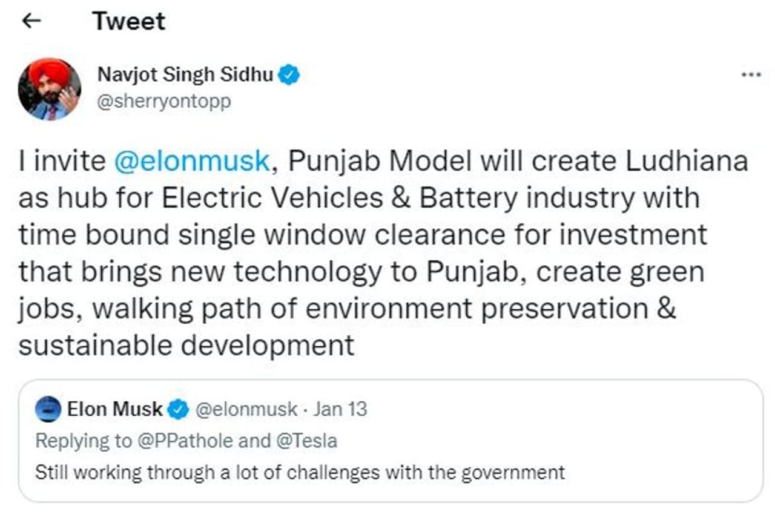Click the verified badge next to Elon Musk
Viewport: 775px width, 526px height.
click(177, 409)
